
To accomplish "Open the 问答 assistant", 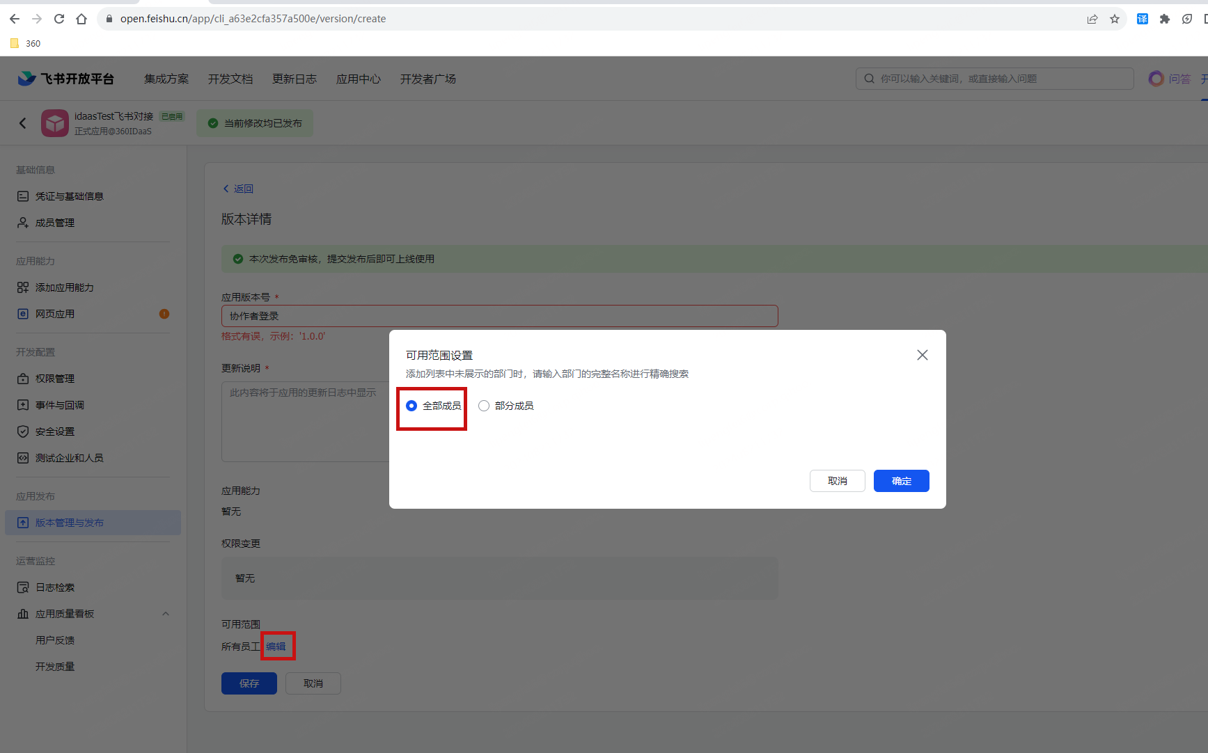I will coord(1170,79).
